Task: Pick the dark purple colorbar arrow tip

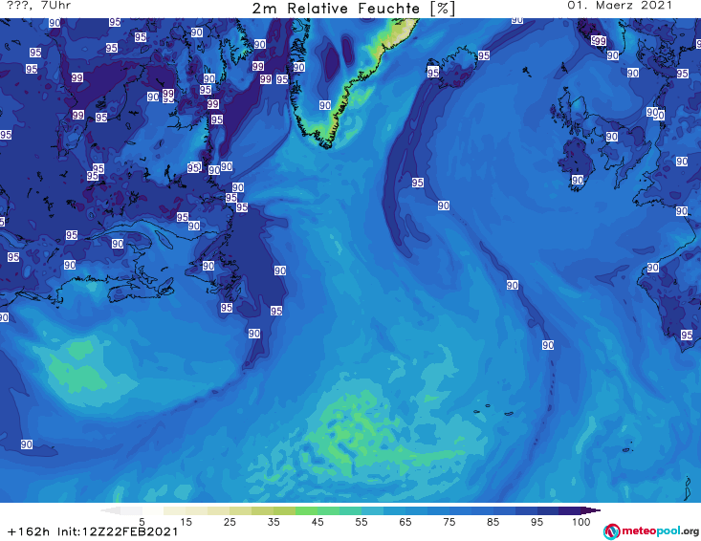Action: click(x=591, y=510)
